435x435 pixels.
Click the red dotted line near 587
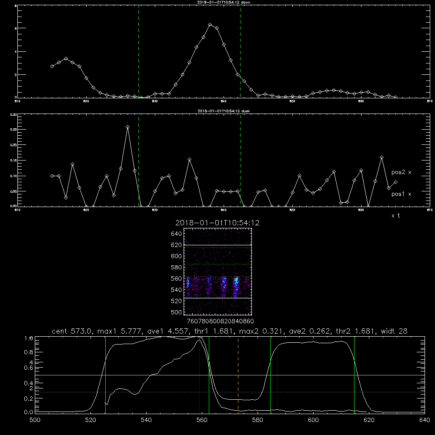277,375
